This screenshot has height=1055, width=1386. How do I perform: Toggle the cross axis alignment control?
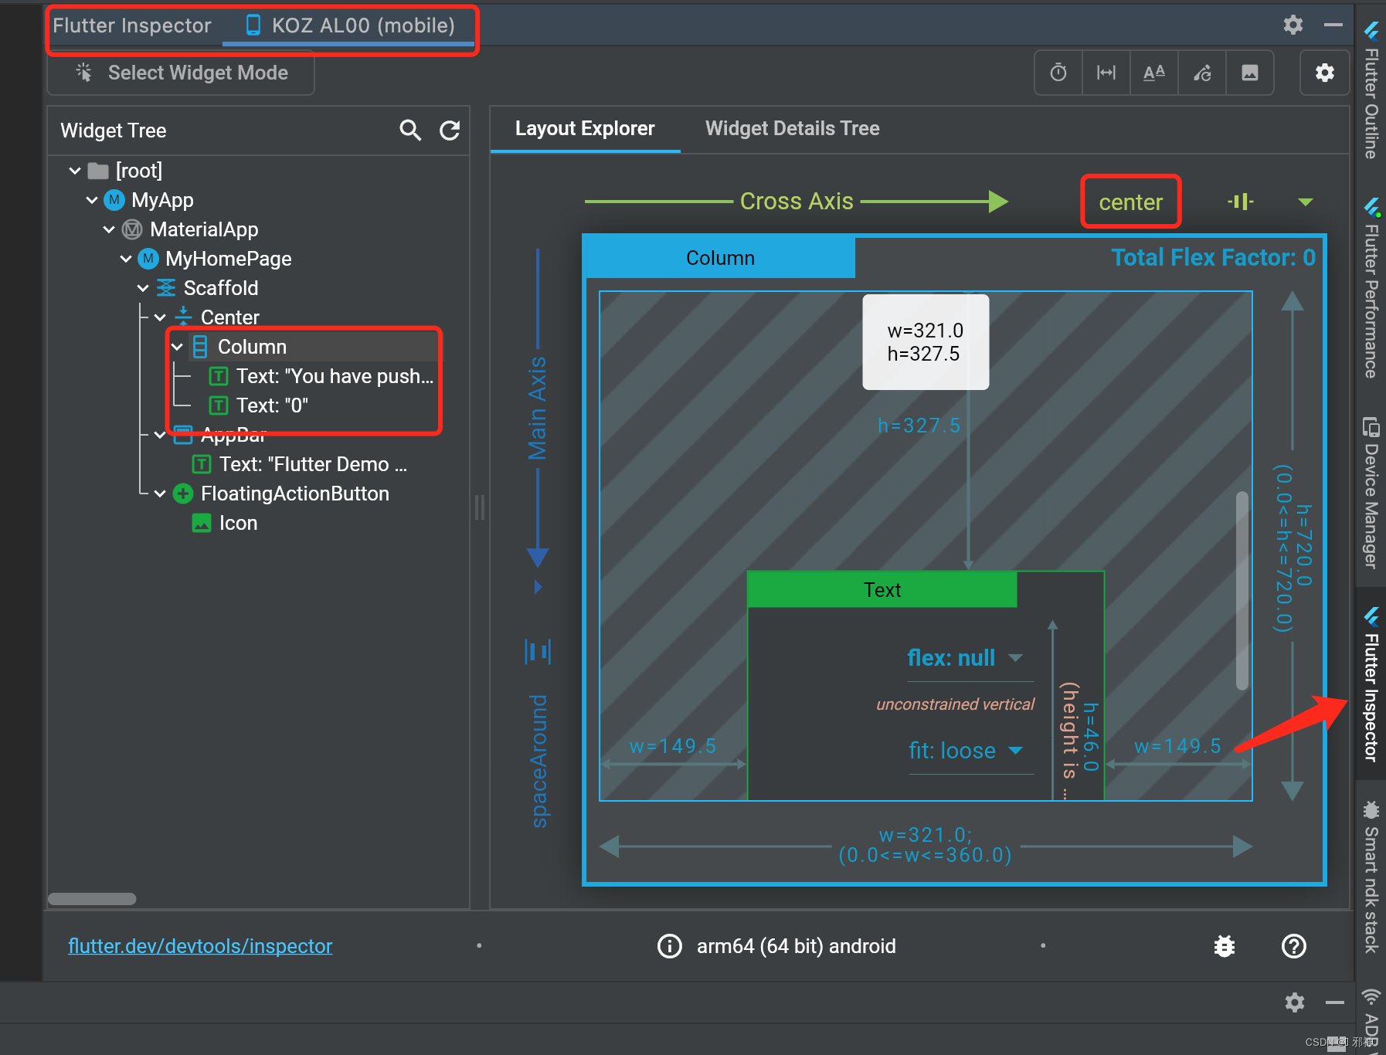coord(1239,202)
